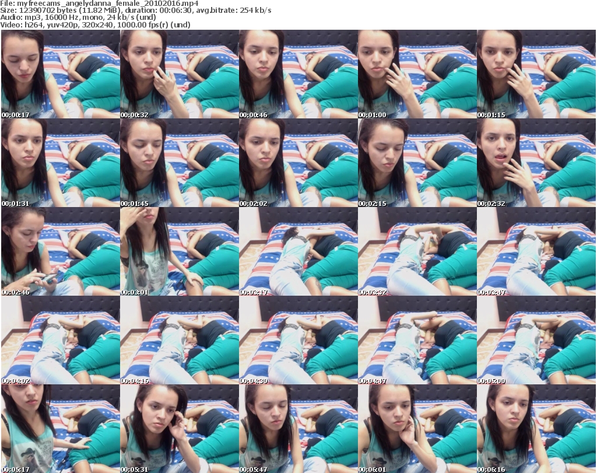Select the thumbnail at 00:03:17

tap(298, 251)
